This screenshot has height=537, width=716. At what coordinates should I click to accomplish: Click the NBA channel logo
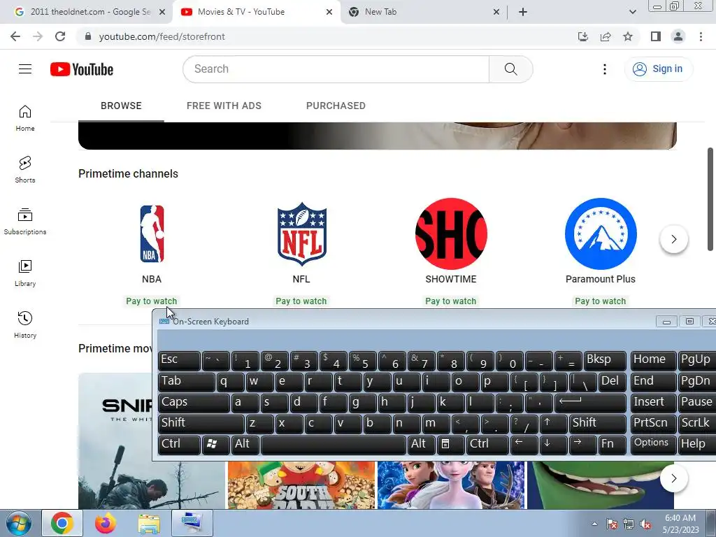[x=152, y=234]
